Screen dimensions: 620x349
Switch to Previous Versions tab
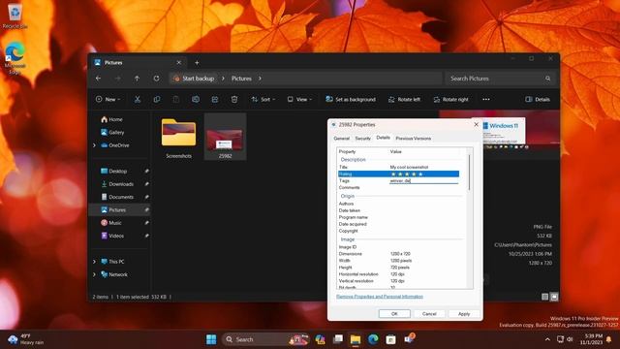(x=414, y=139)
